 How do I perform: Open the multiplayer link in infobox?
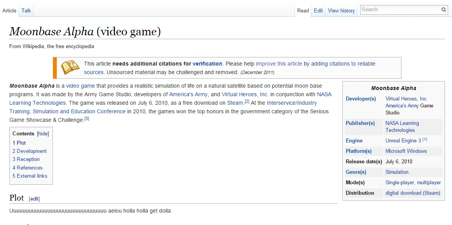429,182
